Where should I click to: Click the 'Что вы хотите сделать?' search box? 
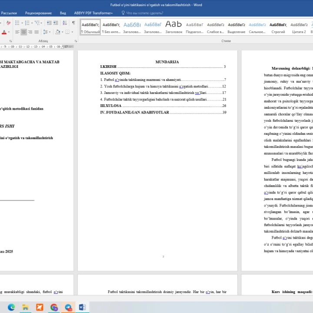pyautogui.click(x=145, y=13)
